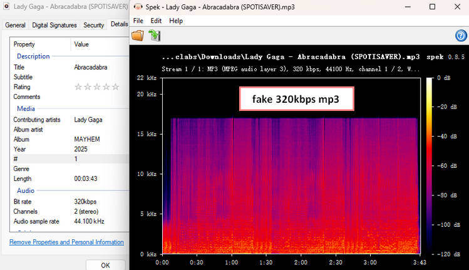Click the file icon in Properties title bar

[x=6, y=6]
